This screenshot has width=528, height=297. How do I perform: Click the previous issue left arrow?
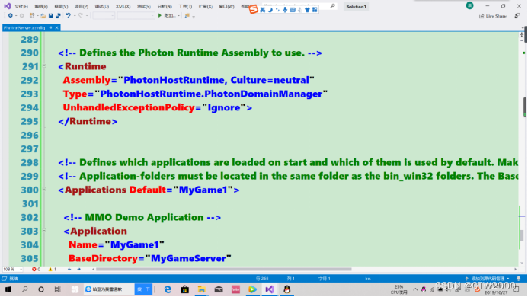click(x=69, y=269)
